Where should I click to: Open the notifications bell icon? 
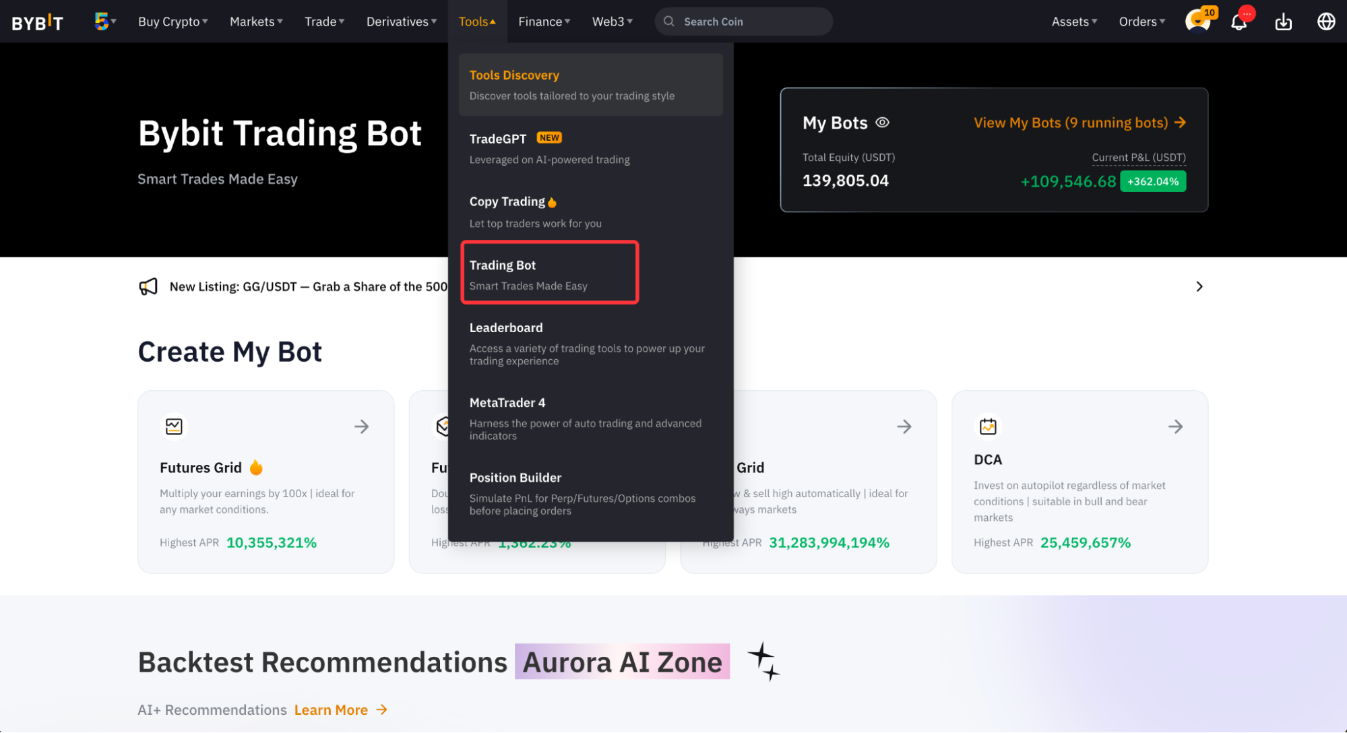(x=1239, y=22)
